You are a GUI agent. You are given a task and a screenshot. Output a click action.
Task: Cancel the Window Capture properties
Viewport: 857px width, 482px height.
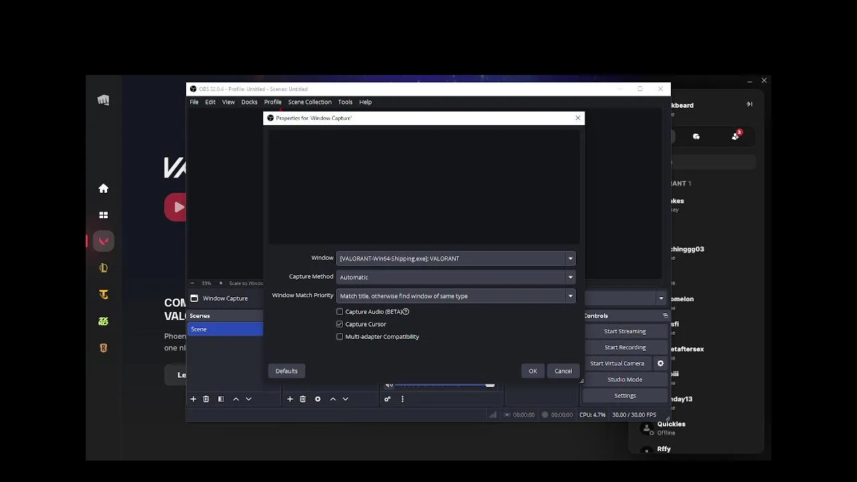(563, 371)
